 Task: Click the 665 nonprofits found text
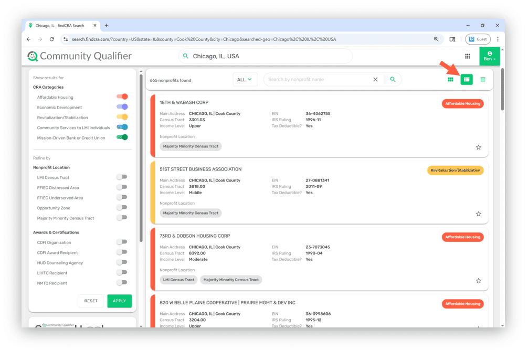tap(171, 80)
